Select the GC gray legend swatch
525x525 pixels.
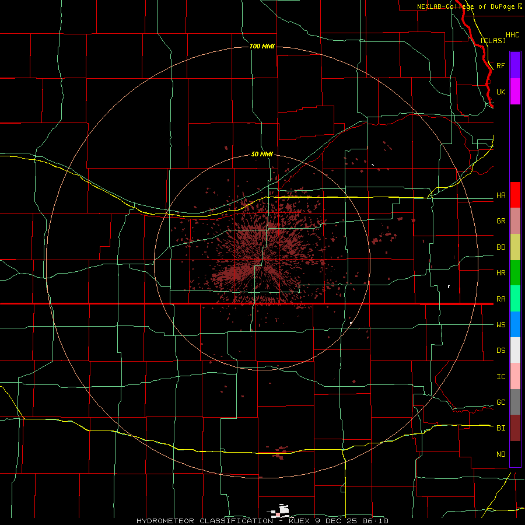[x=515, y=402]
